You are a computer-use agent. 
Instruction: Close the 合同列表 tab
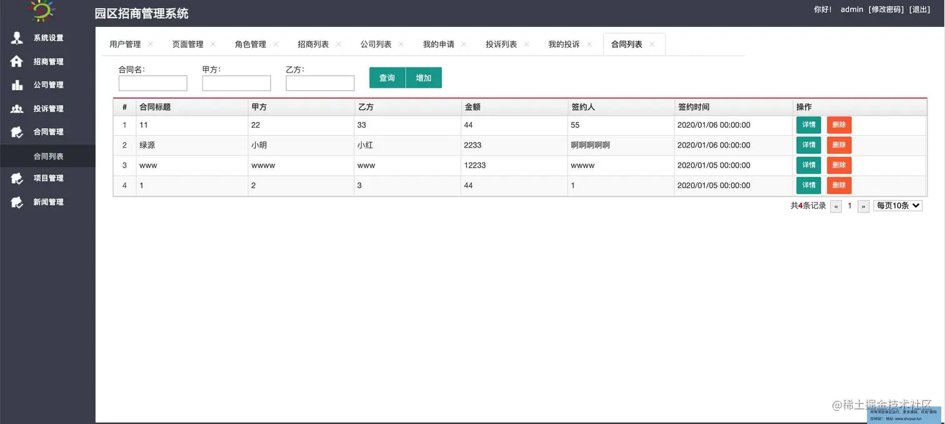(x=652, y=44)
